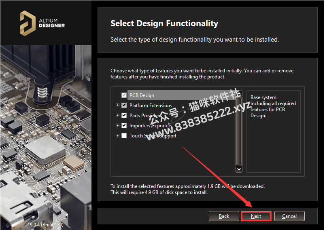
Task: Select the Platform Extensions label
Action: (x=151, y=106)
